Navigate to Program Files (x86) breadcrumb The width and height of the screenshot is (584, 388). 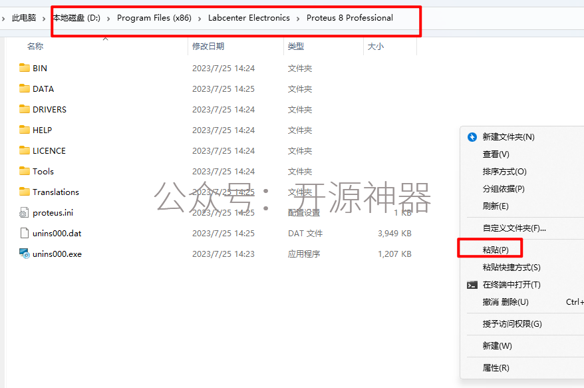(x=154, y=18)
